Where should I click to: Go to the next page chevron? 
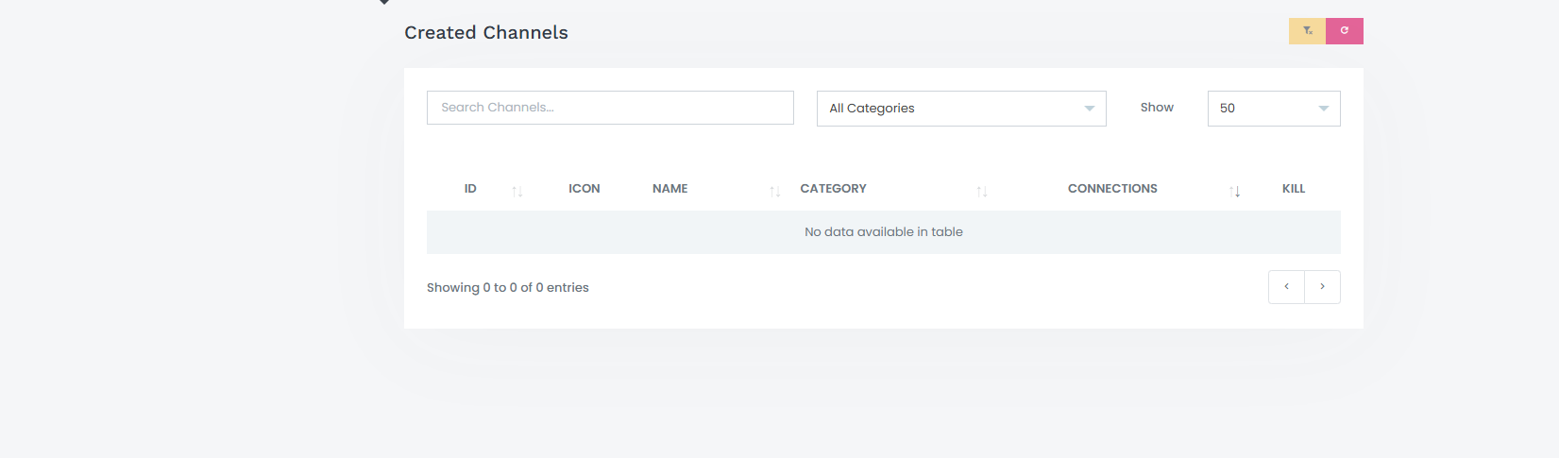click(x=1322, y=287)
